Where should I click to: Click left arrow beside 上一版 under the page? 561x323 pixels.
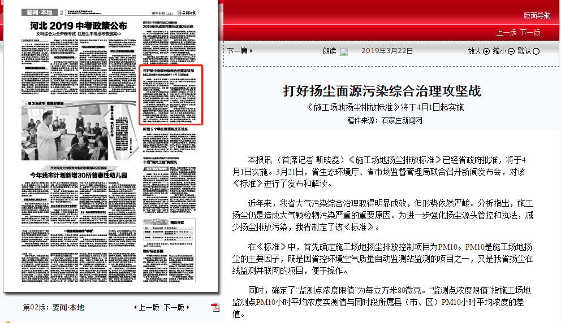[x=135, y=308]
